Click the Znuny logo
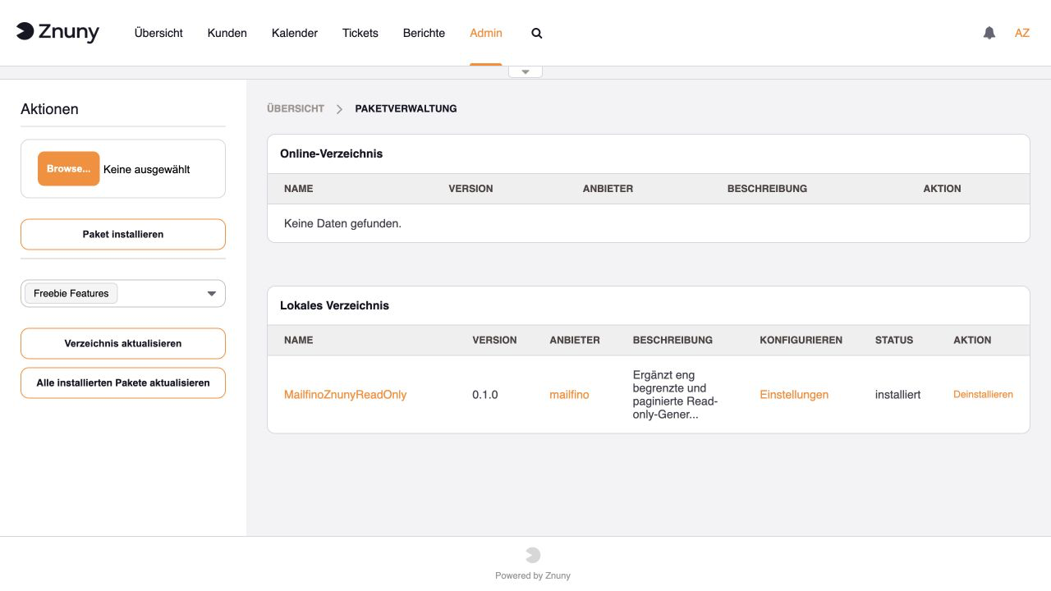1051x591 pixels. point(57,32)
